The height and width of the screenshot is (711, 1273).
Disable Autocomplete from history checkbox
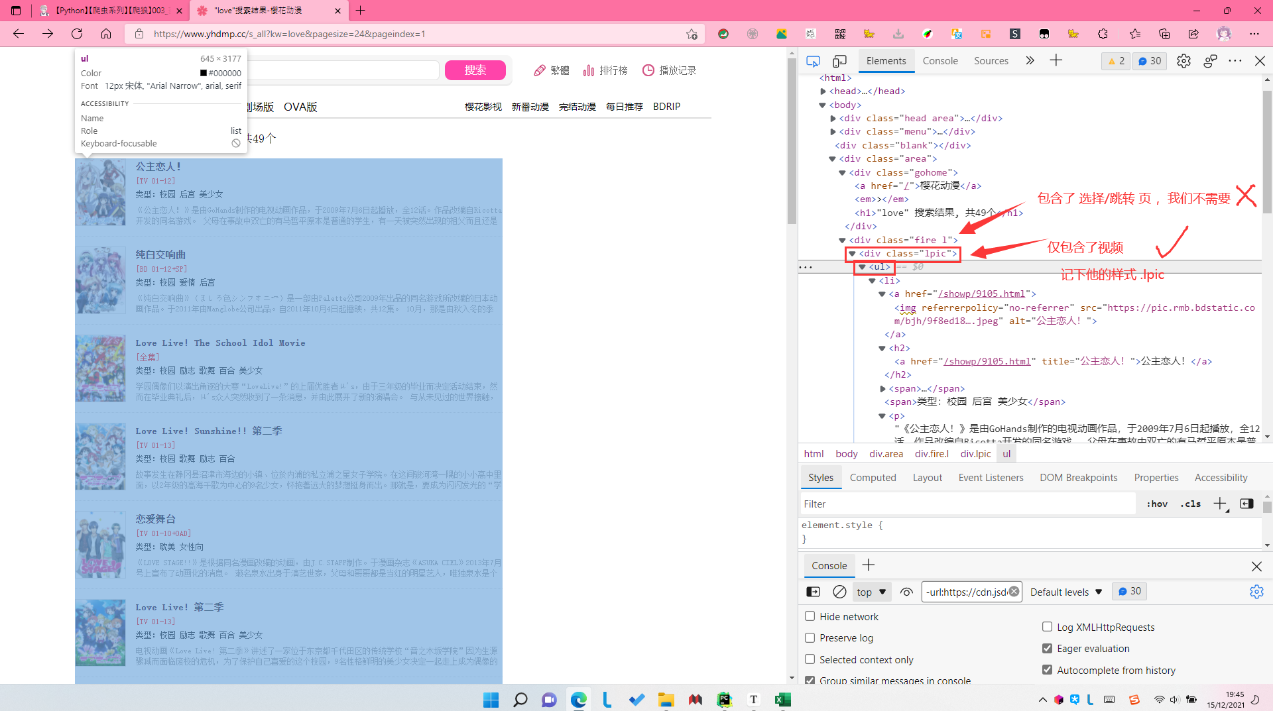tap(1047, 670)
